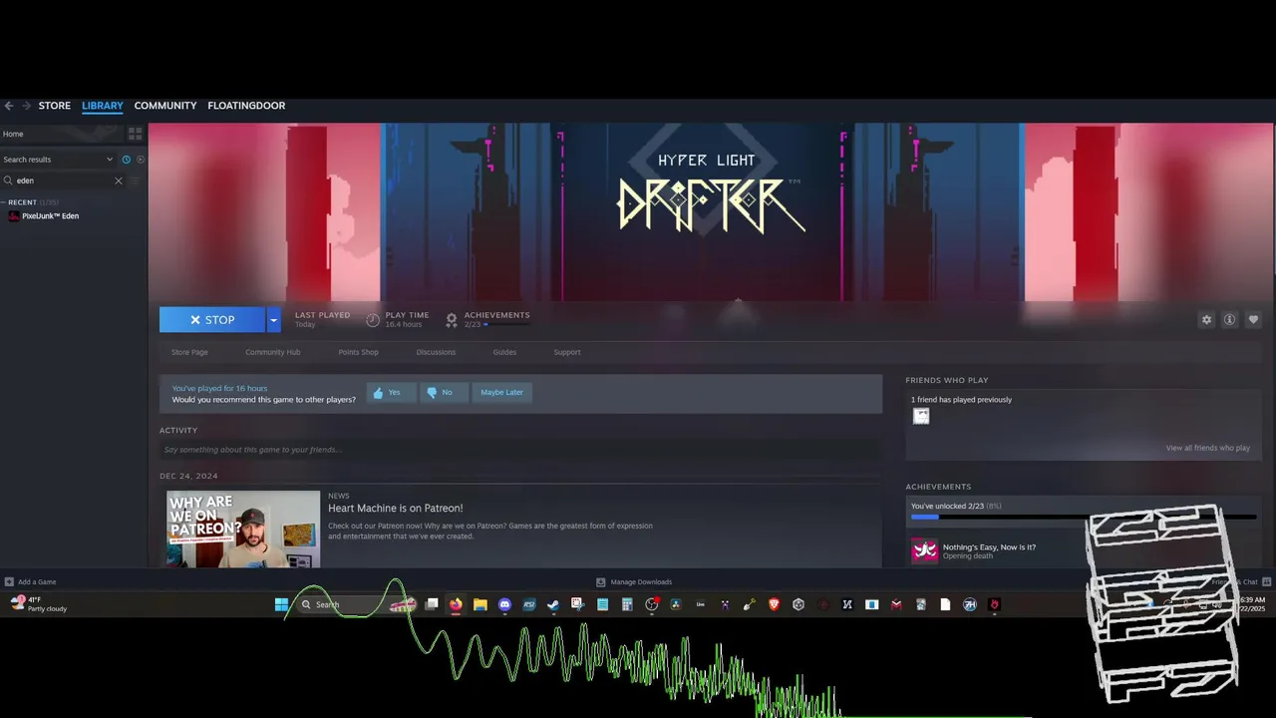The width and height of the screenshot is (1276, 718).
Task: Click the unlocked 2/23 achievements progress bar
Action: click(x=1083, y=518)
